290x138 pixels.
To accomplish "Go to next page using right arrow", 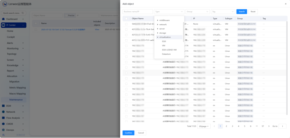I will pos(269,126).
